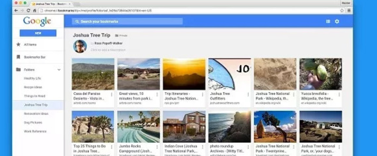This screenshot has height=156, width=377.
Task: Click the Casa del Paraiso Desierto title
Action: [x=88, y=96]
